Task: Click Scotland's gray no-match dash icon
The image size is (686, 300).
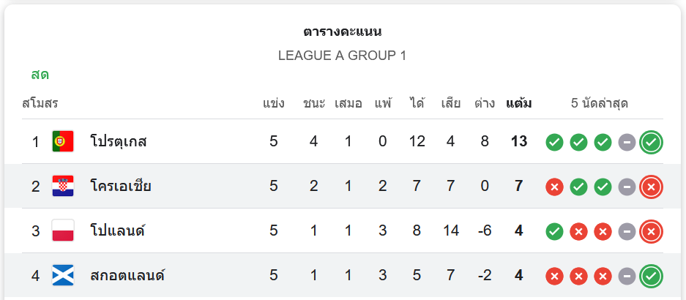Action: [x=627, y=277]
